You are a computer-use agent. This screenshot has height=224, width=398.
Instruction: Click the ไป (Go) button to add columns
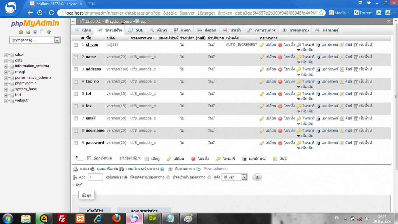tap(257, 177)
